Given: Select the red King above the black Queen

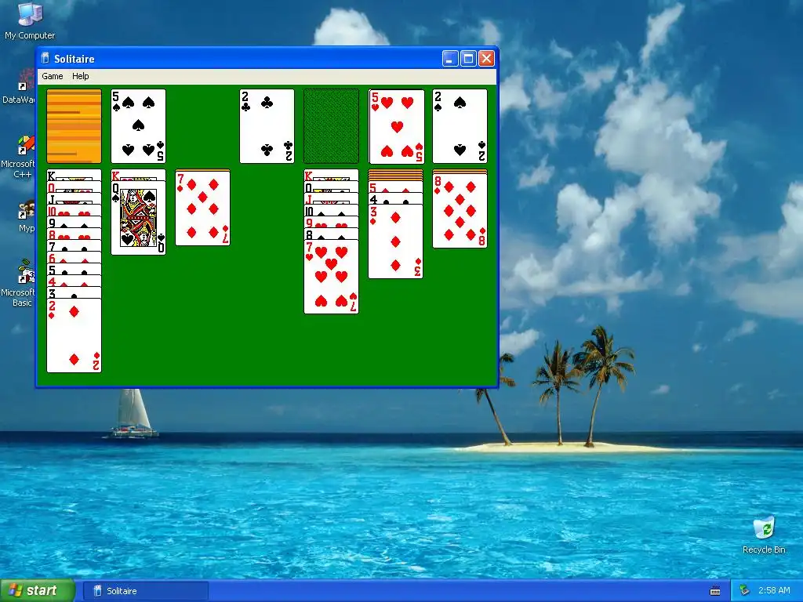Looking at the screenshot, I should tap(332, 176).
